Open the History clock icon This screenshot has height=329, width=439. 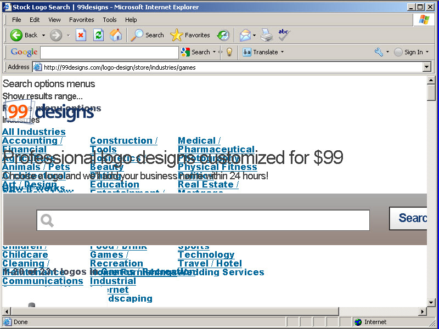[x=223, y=35]
